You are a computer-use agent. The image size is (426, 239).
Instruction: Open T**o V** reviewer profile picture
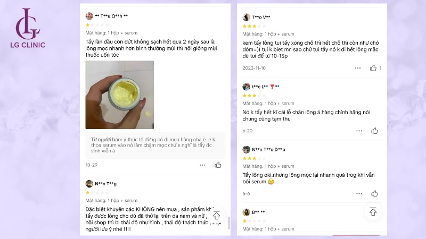pyautogui.click(x=246, y=18)
